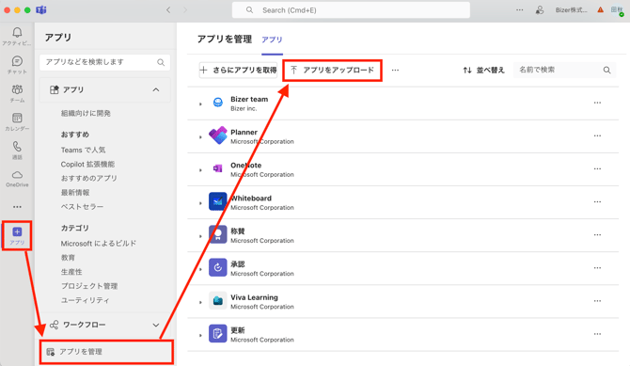This screenshot has width=630, height=366.
Task: Select the Apps icon in sidebar
Action: point(17,232)
